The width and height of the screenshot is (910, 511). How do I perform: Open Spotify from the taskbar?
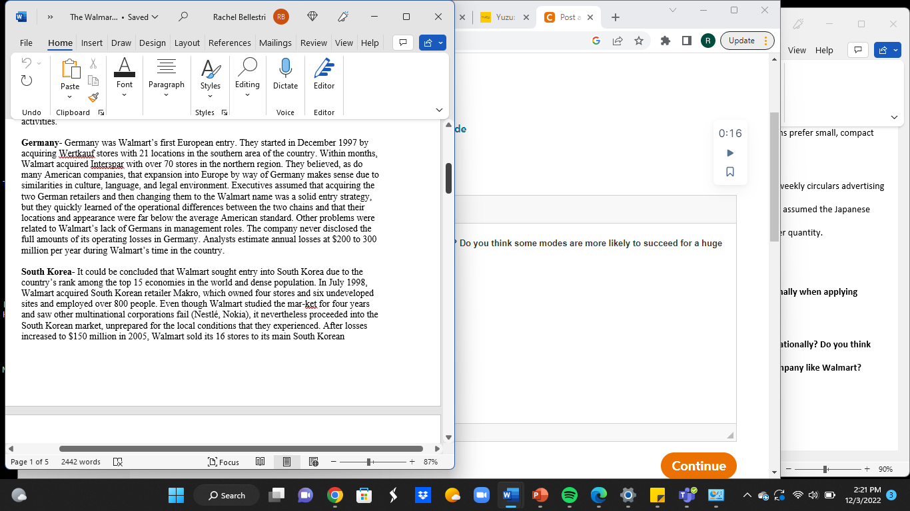click(570, 495)
